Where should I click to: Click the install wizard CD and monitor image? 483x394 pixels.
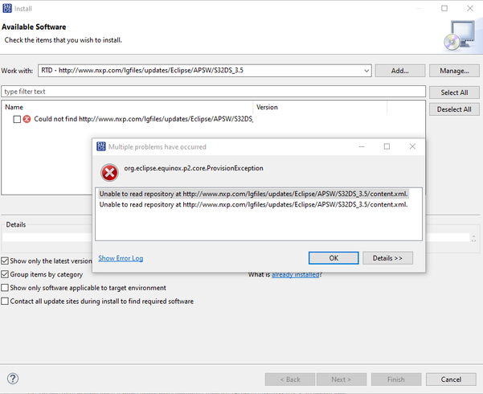459,35
